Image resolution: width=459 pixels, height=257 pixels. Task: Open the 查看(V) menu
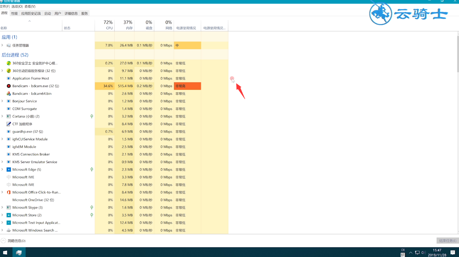click(30, 7)
